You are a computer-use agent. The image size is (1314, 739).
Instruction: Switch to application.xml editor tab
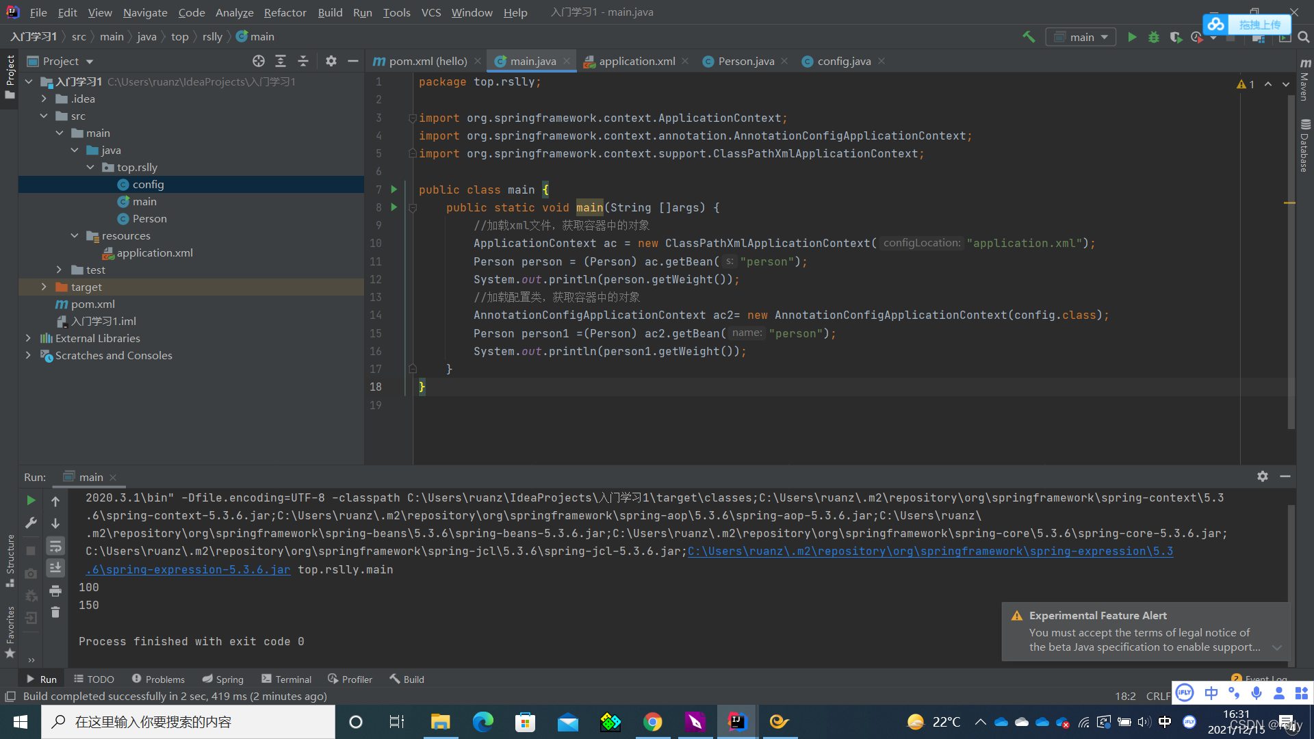636,61
